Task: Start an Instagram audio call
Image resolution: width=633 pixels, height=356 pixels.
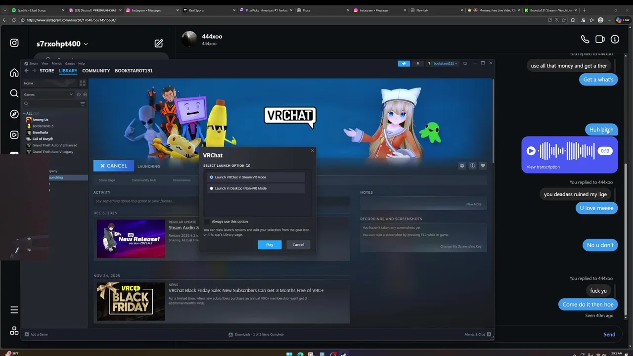Action: click(585, 39)
